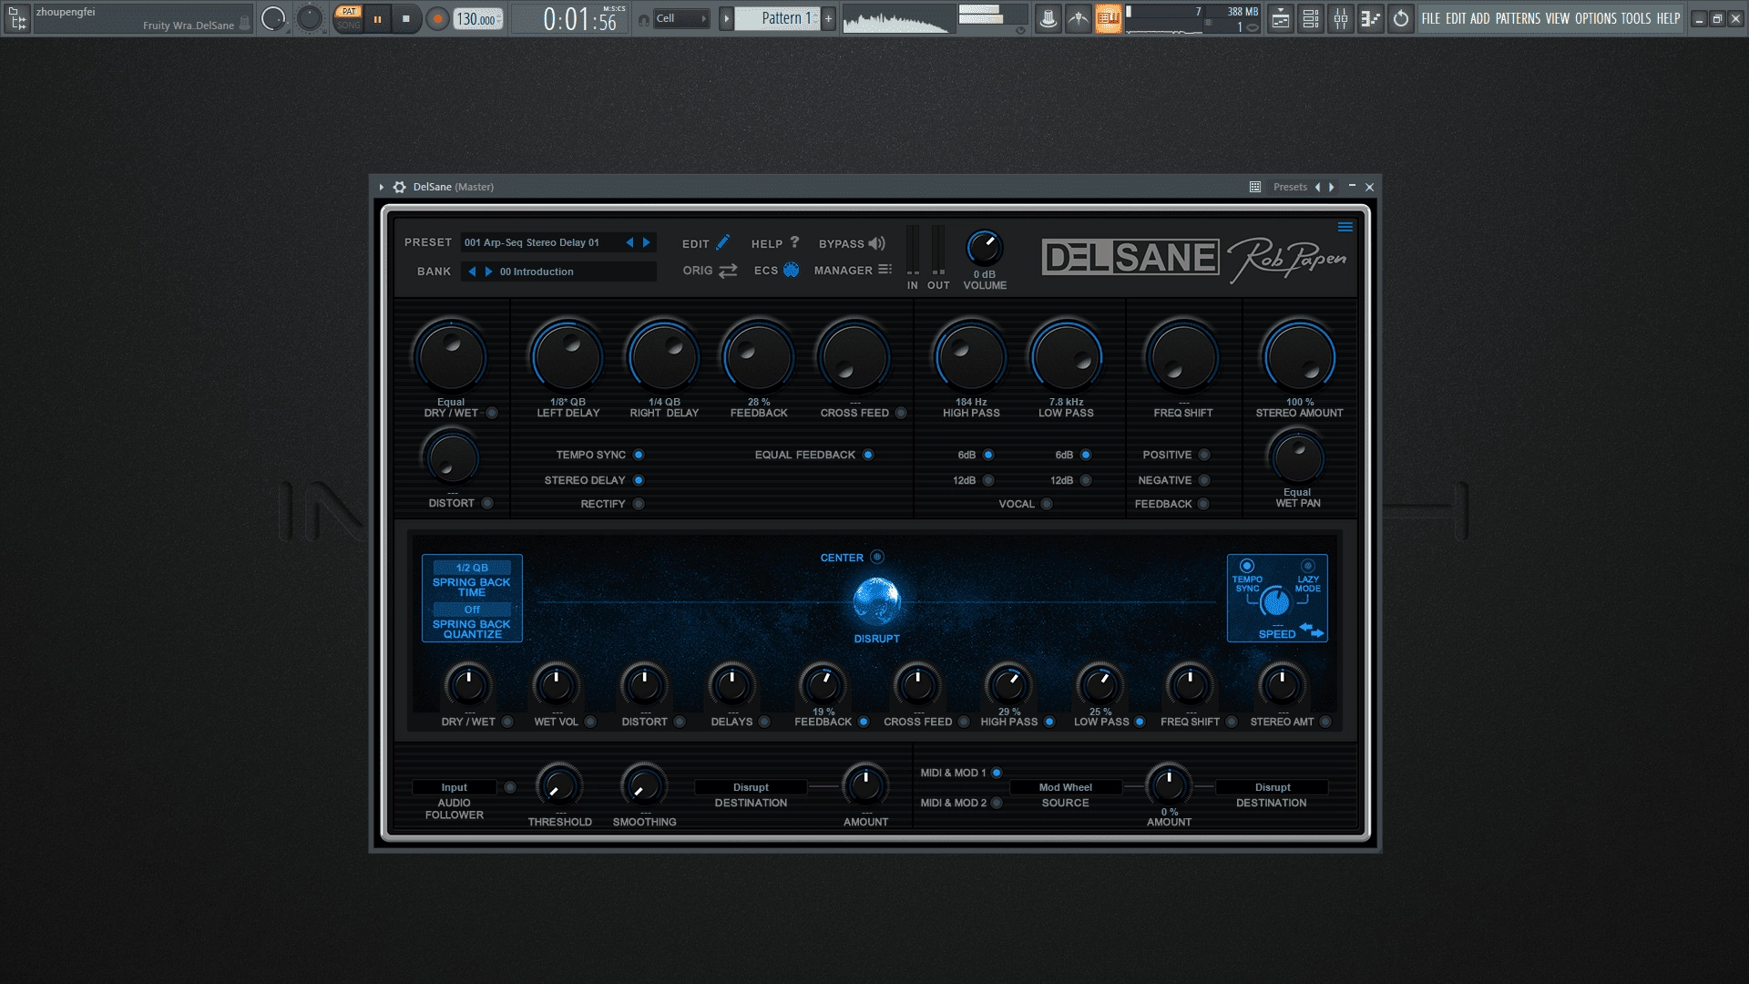Toggle EQUAL FEEDBACK option
The image size is (1749, 984).
(868, 455)
